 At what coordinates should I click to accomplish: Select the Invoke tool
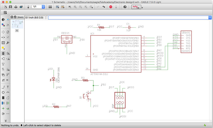[x=8, y=80]
